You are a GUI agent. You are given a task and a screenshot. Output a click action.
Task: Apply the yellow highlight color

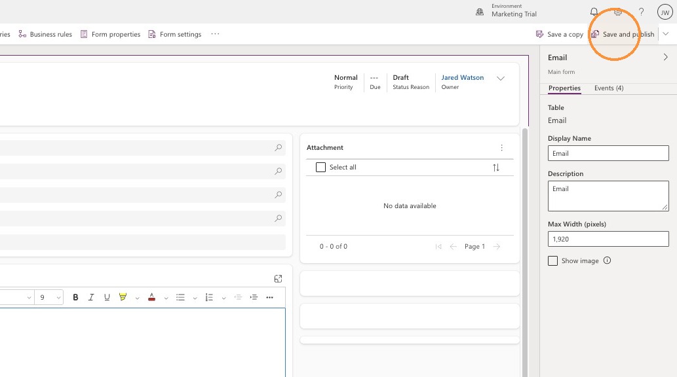123,297
